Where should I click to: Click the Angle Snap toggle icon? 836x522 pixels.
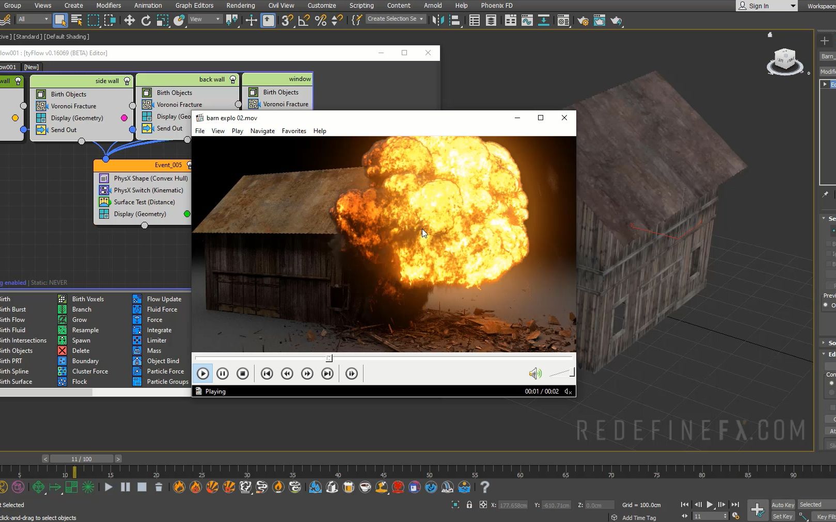point(304,20)
